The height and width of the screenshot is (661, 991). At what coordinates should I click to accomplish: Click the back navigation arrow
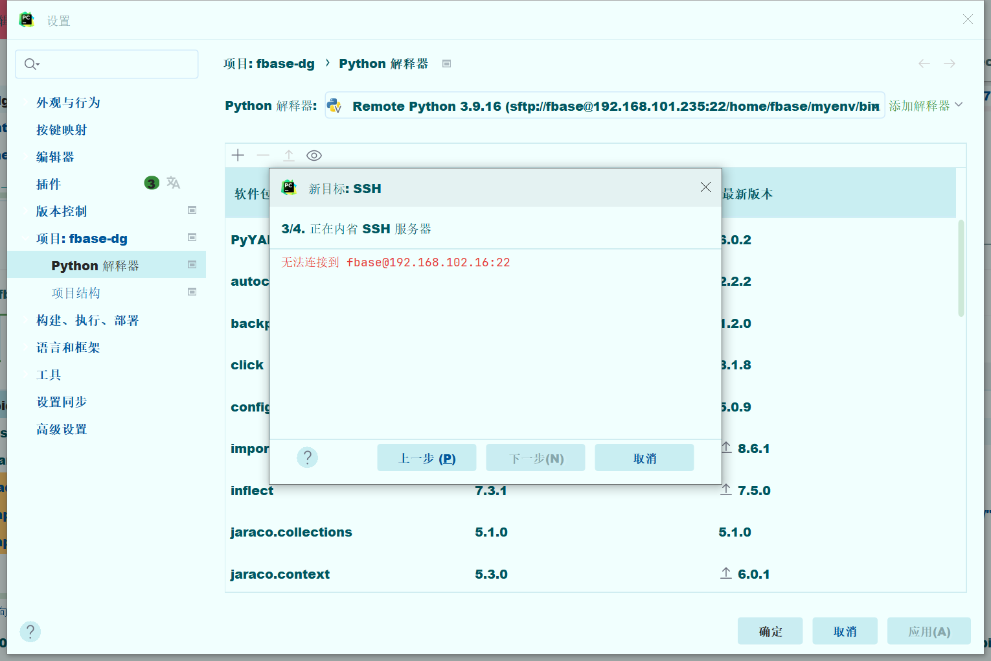pyautogui.click(x=924, y=64)
